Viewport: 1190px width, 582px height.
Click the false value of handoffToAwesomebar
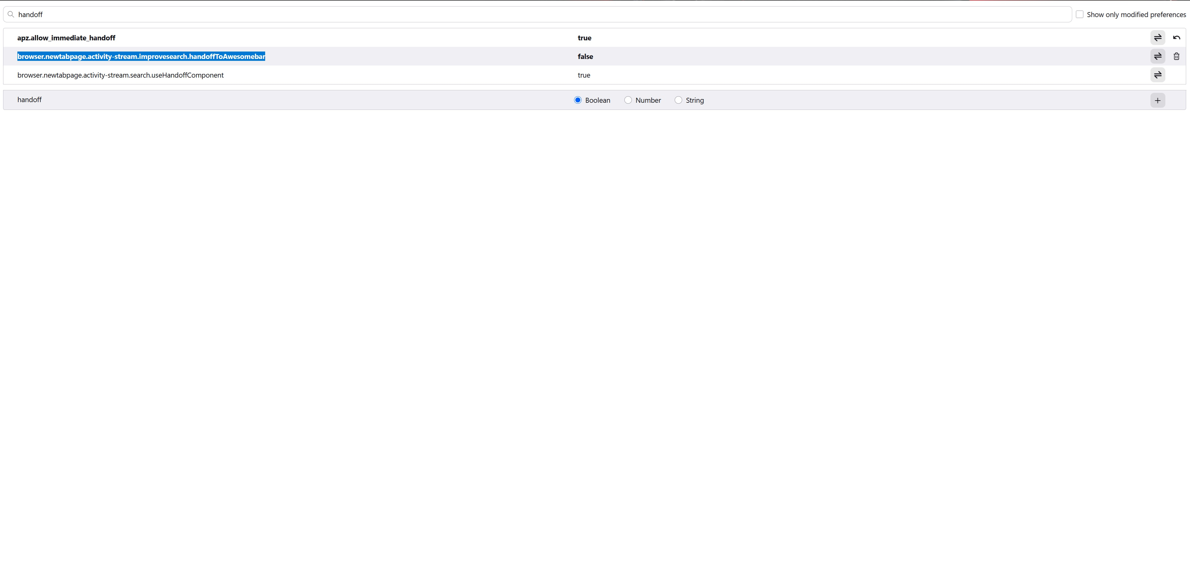click(x=585, y=56)
